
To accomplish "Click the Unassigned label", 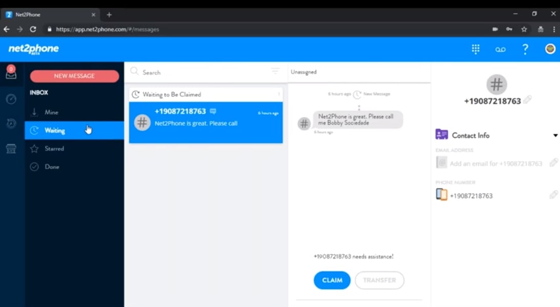I will (304, 72).
